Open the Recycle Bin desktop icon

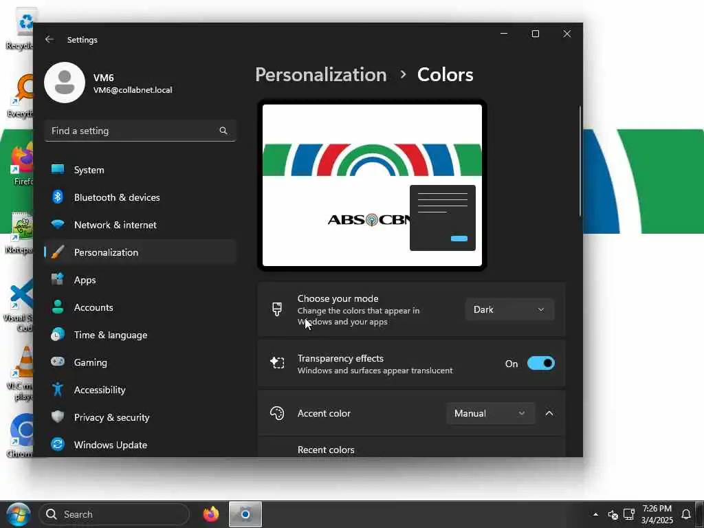tap(19, 29)
